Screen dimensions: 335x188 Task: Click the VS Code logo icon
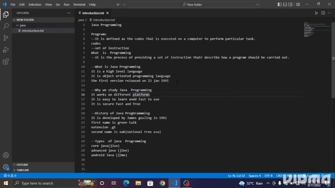(5, 4)
